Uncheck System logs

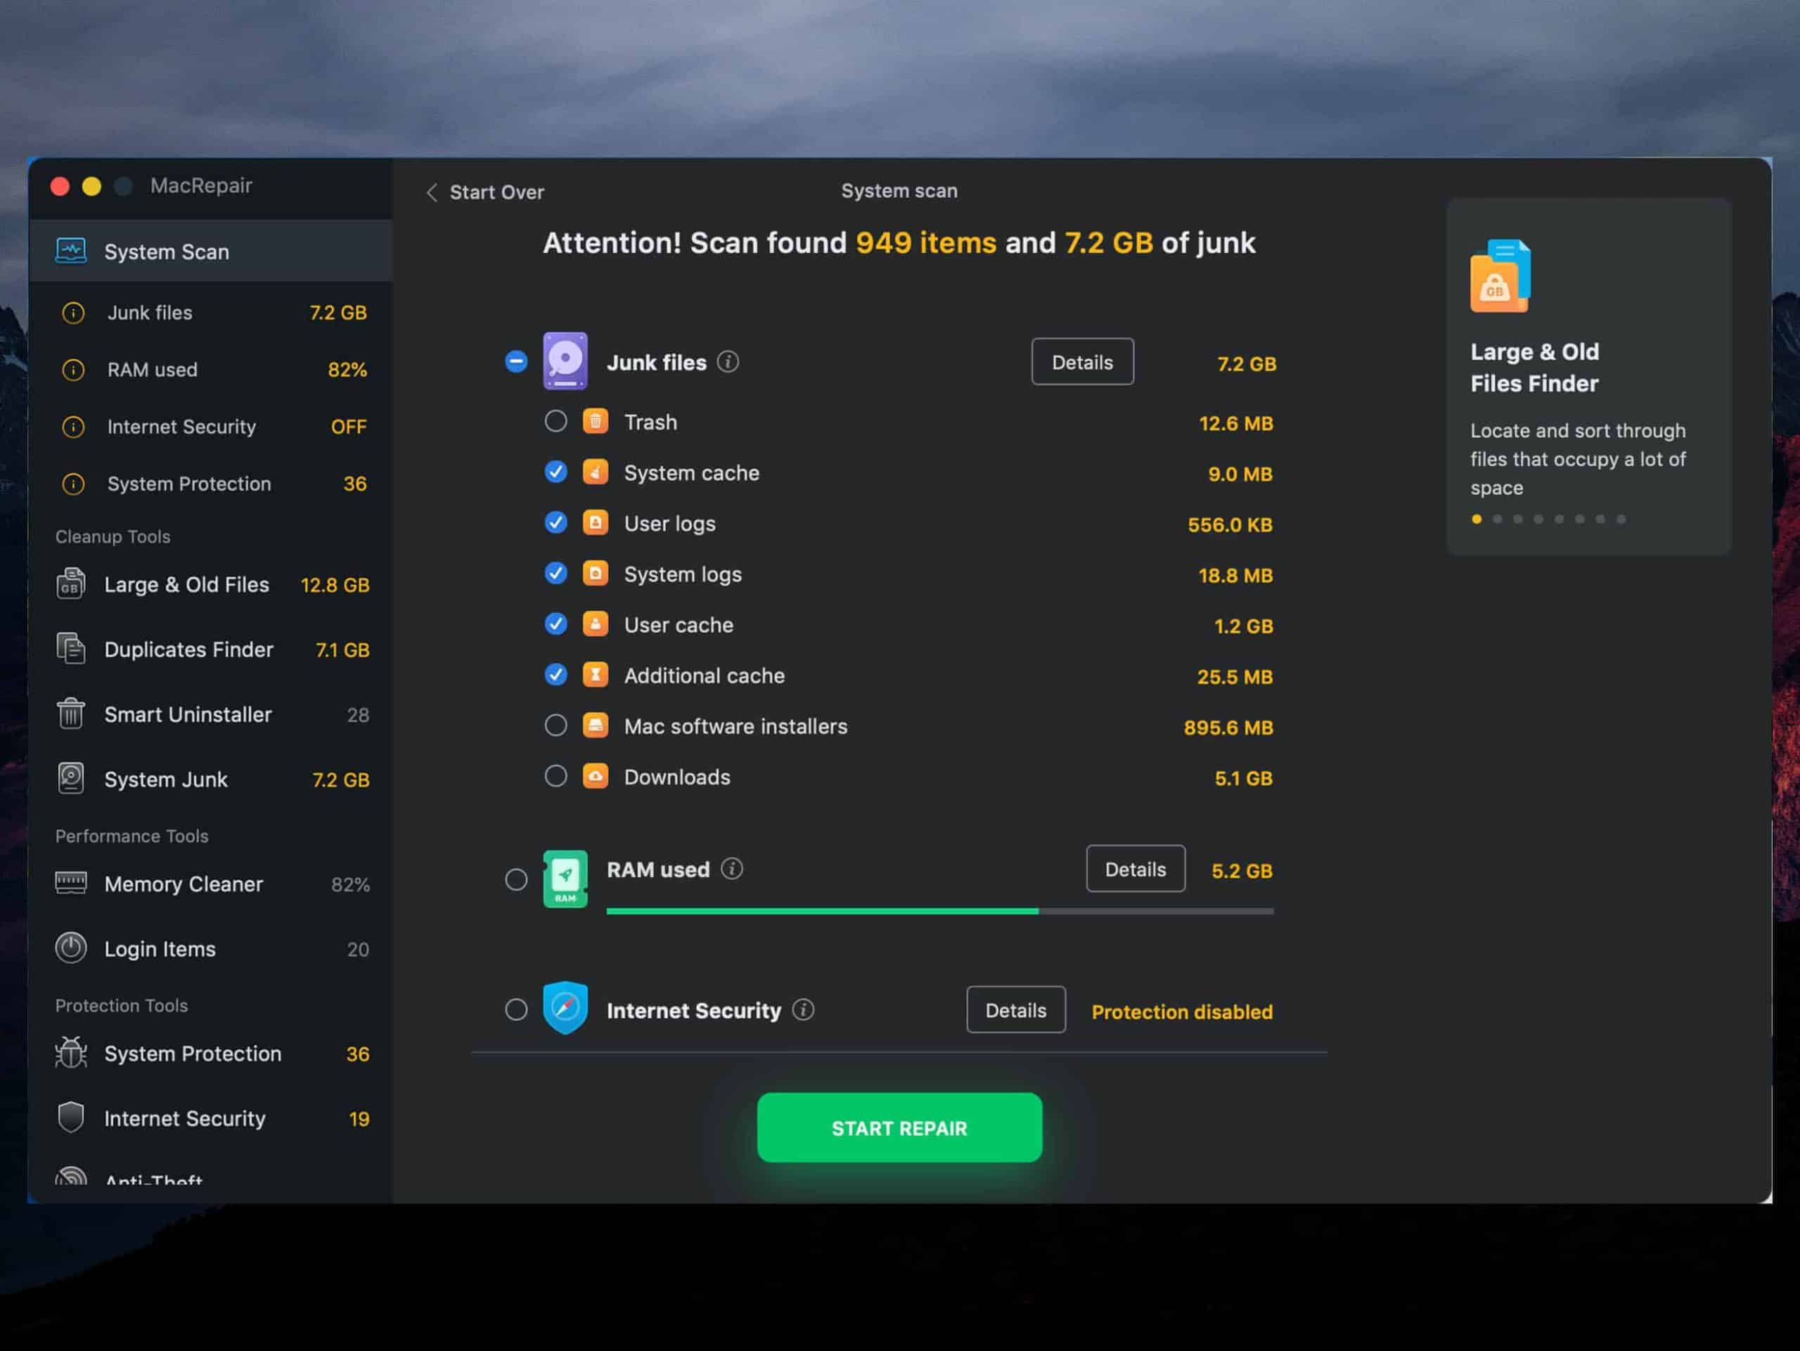tap(555, 574)
